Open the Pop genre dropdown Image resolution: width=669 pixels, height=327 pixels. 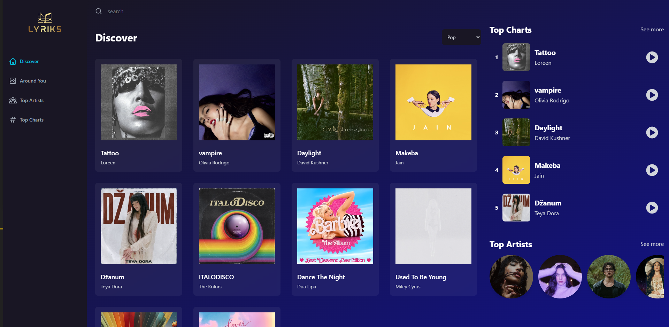click(x=461, y=37)
